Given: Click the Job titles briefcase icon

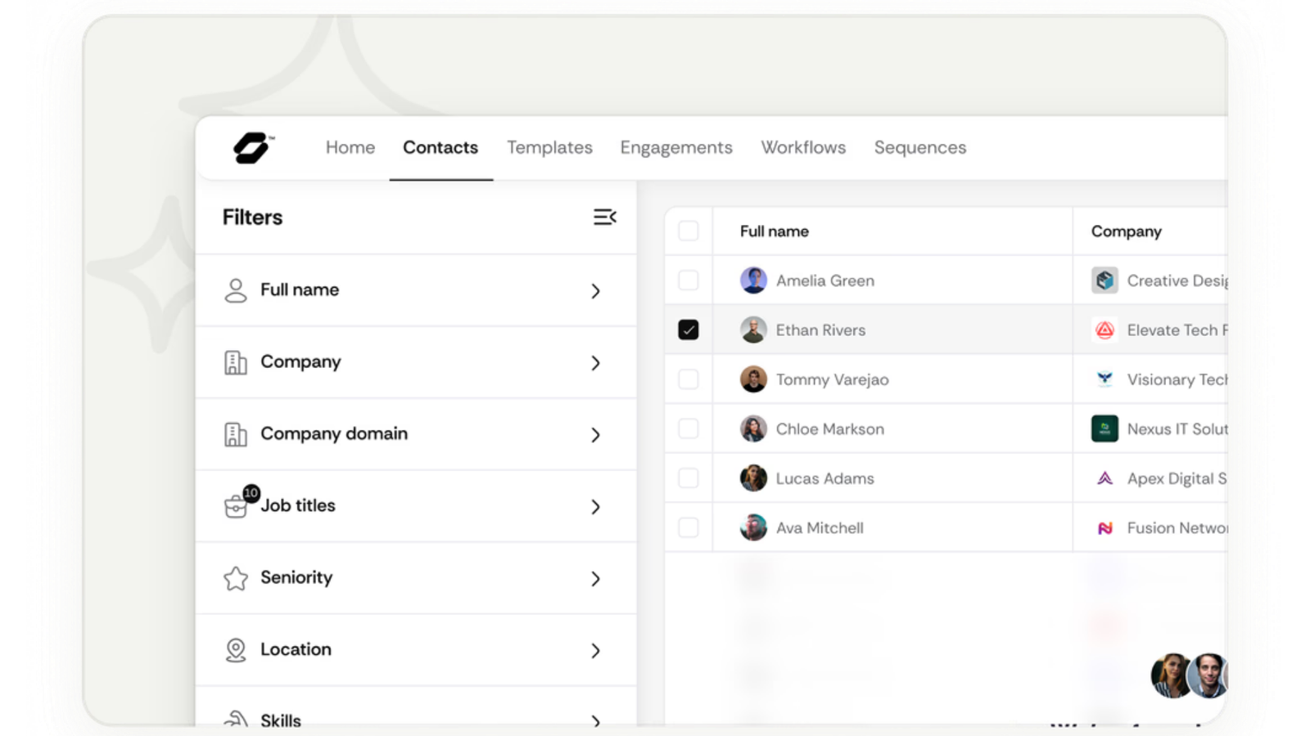Looking at the screenshot, I should 236,506.
